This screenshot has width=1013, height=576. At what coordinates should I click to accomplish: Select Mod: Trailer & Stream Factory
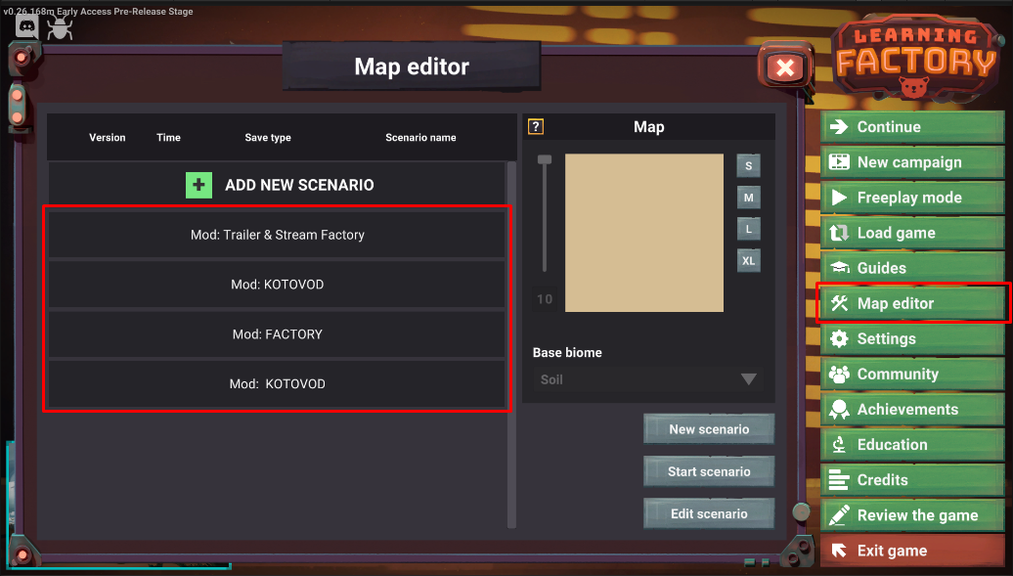click(277, 235)
